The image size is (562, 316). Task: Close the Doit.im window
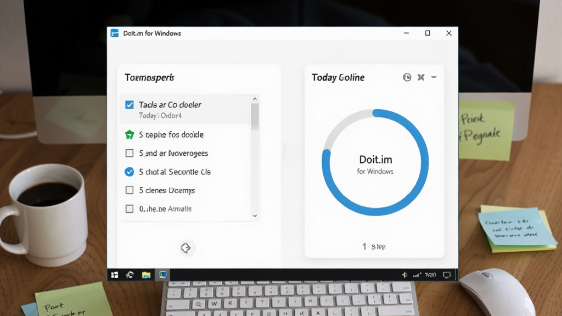(x=449, y=33)
